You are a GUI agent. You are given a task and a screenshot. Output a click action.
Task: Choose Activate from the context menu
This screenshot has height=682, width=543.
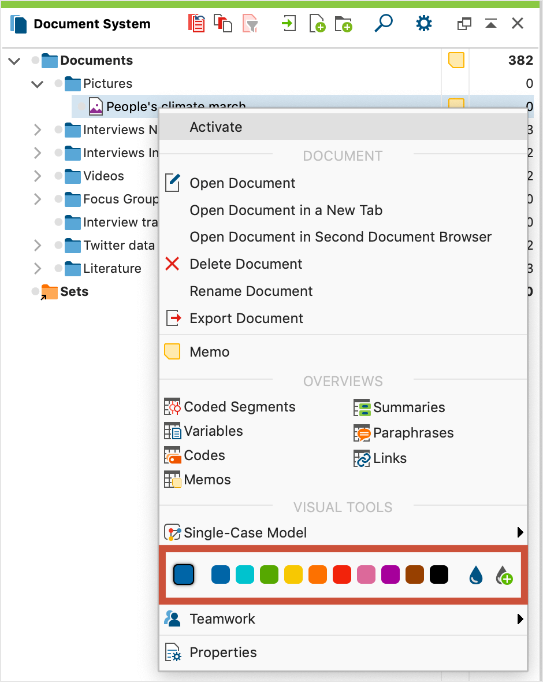click(343, 127)
